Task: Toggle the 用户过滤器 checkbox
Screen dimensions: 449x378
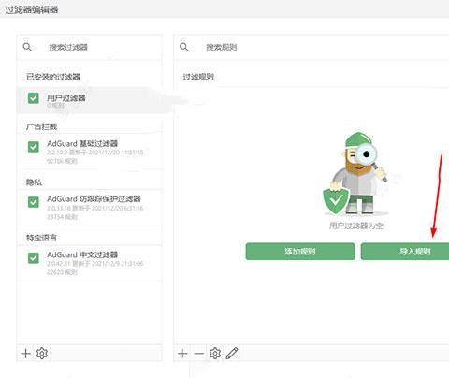Action: click(x=34, y=98)
